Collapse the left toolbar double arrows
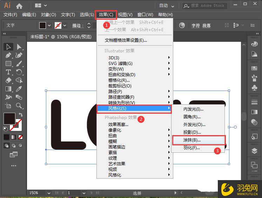 [x=5, y=34]
